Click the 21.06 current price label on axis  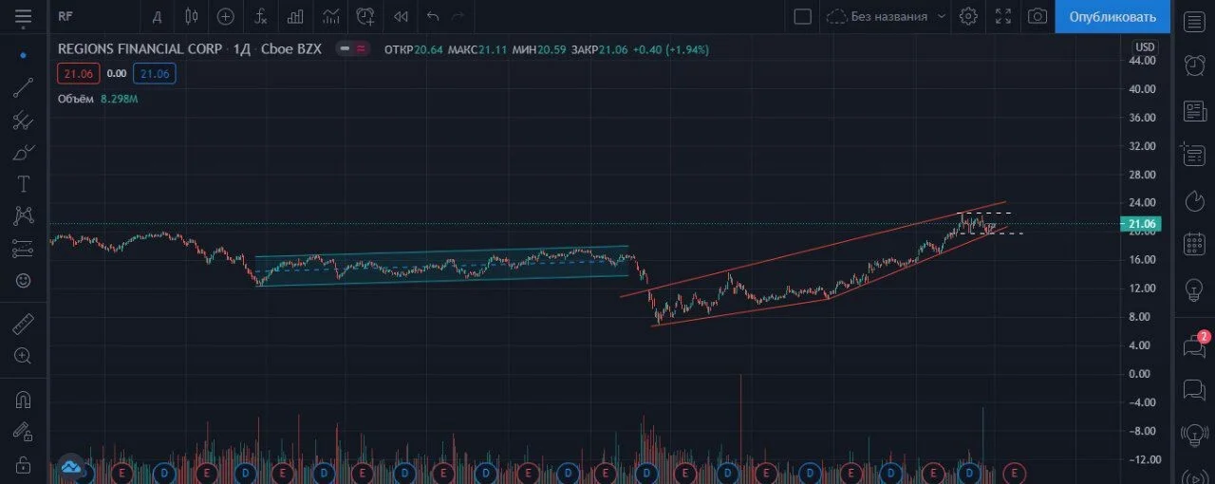(1143, 225)
